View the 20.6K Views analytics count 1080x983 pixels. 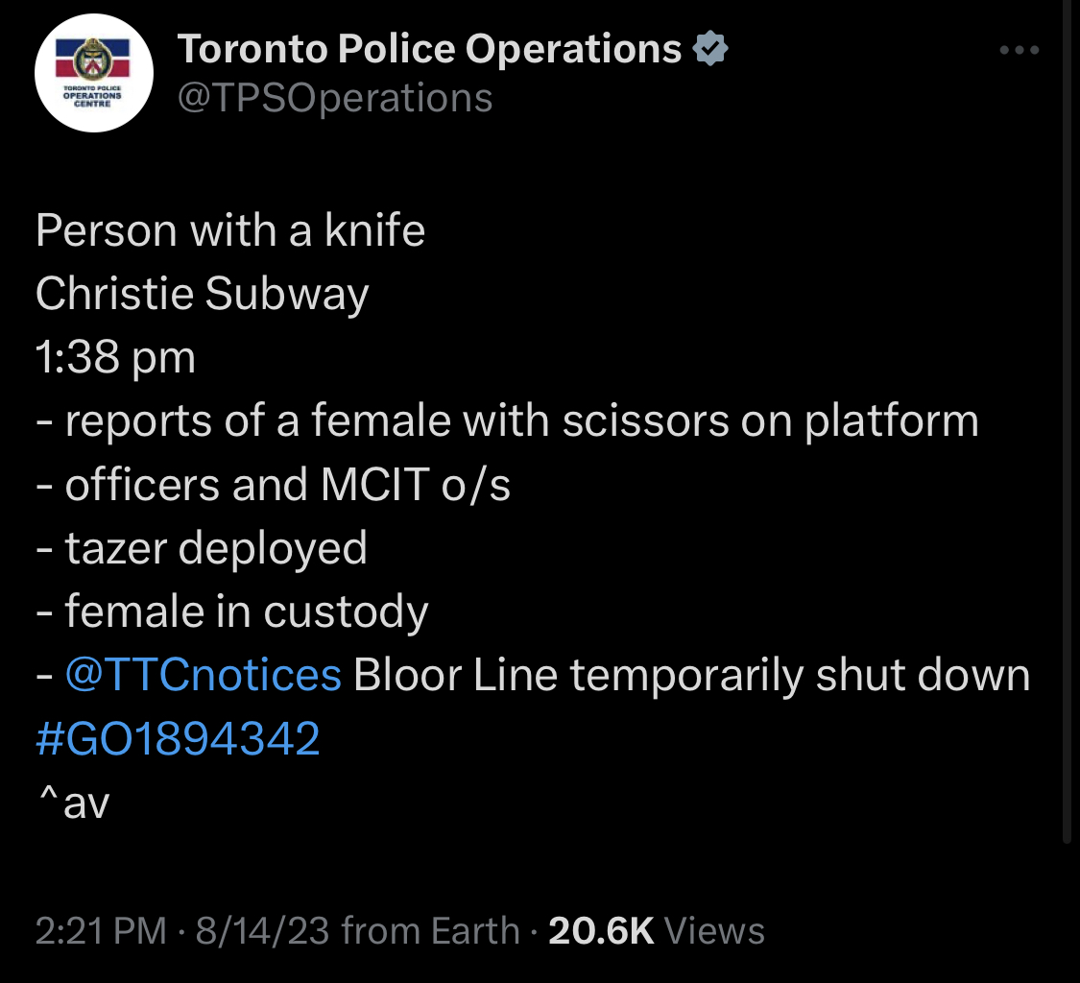pyautogui.click(x=657, y=931)
